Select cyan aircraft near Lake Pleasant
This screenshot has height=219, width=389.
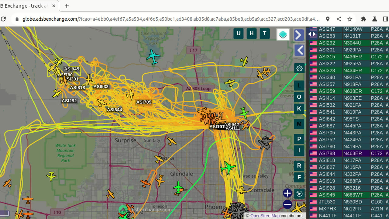(x=153, y=57)
